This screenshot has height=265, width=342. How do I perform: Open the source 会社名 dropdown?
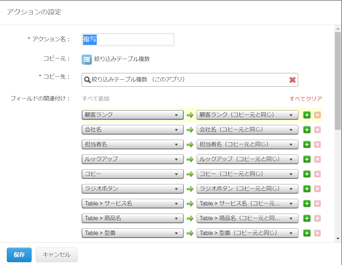133,130
